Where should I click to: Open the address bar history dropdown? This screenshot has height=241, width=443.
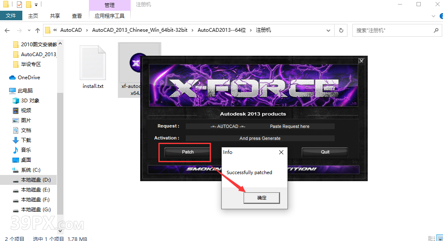(x=328, y=30)
